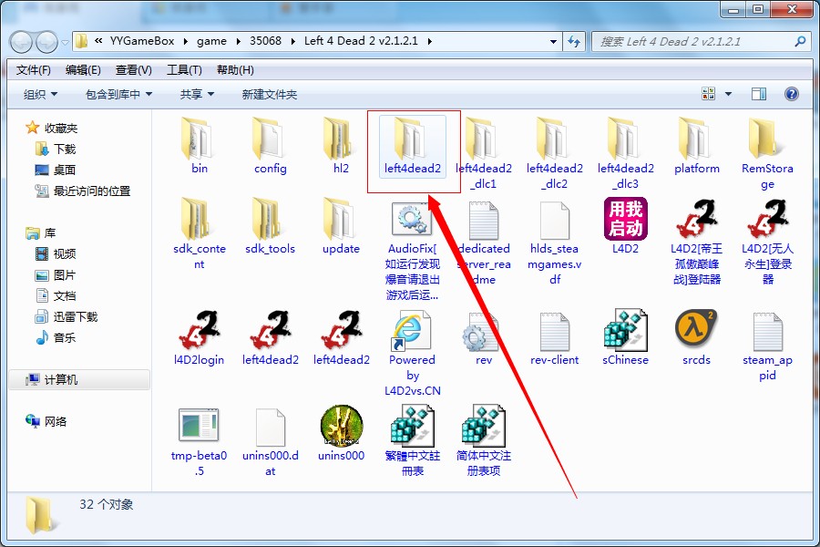Select the rev settings file
The height and width of the screenshot is (547, 820).
coord(483,337)
